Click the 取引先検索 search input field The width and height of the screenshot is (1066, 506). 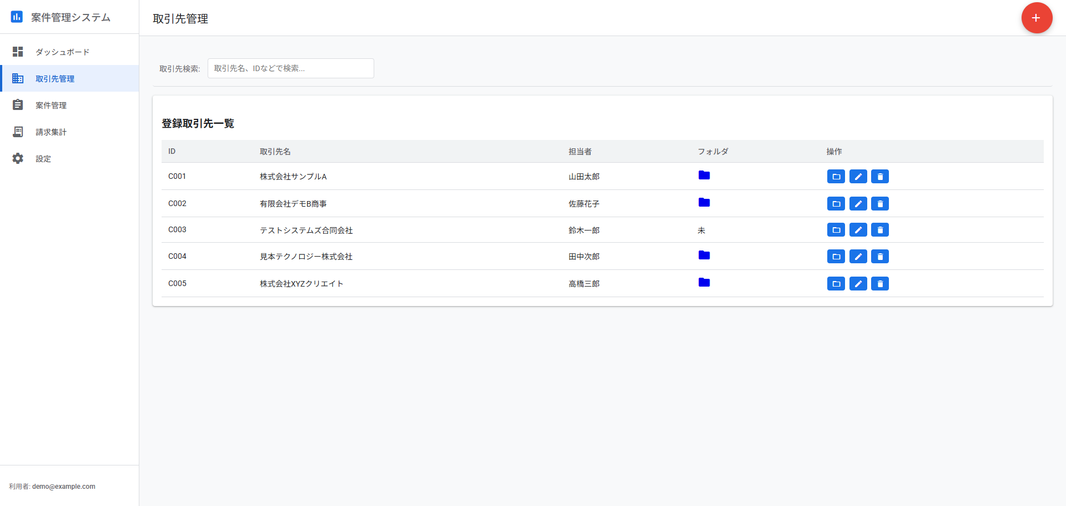[x=290, y=68]
